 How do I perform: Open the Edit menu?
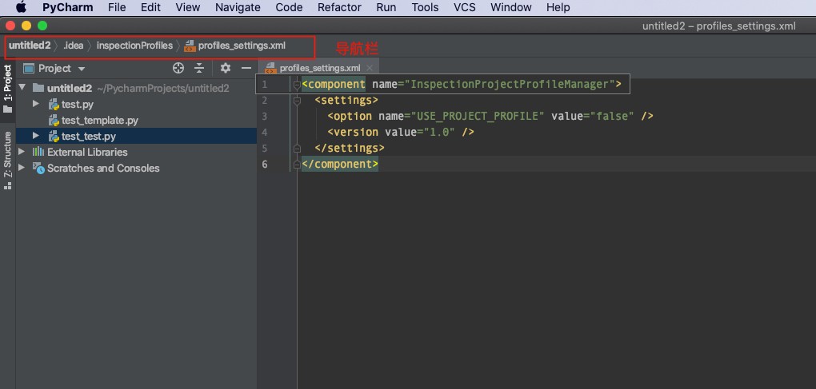click(150, 7)
